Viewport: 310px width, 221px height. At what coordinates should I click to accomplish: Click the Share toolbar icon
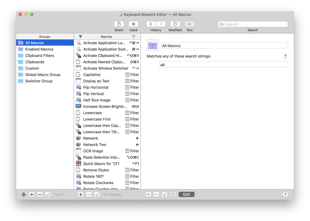[x=119, y=24]
